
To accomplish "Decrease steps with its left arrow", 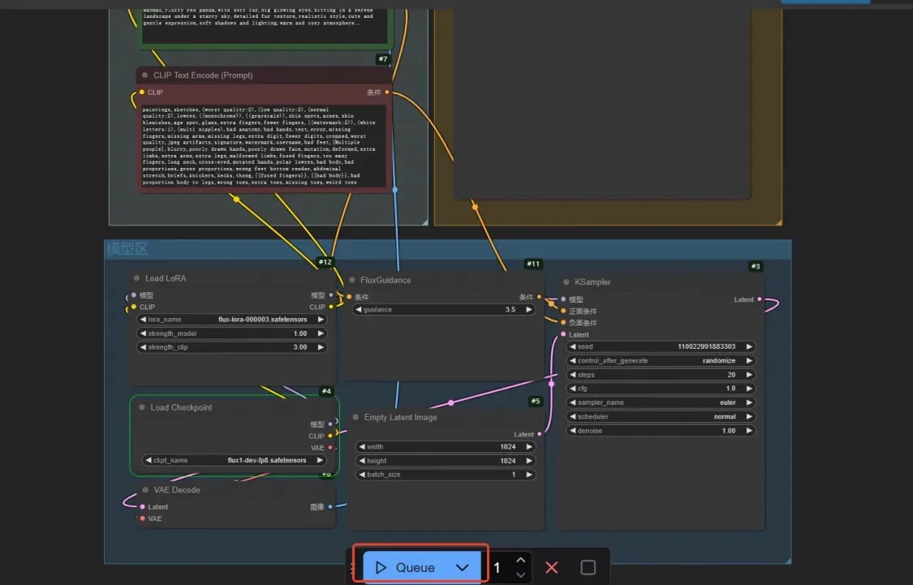I will pos(572,375).
